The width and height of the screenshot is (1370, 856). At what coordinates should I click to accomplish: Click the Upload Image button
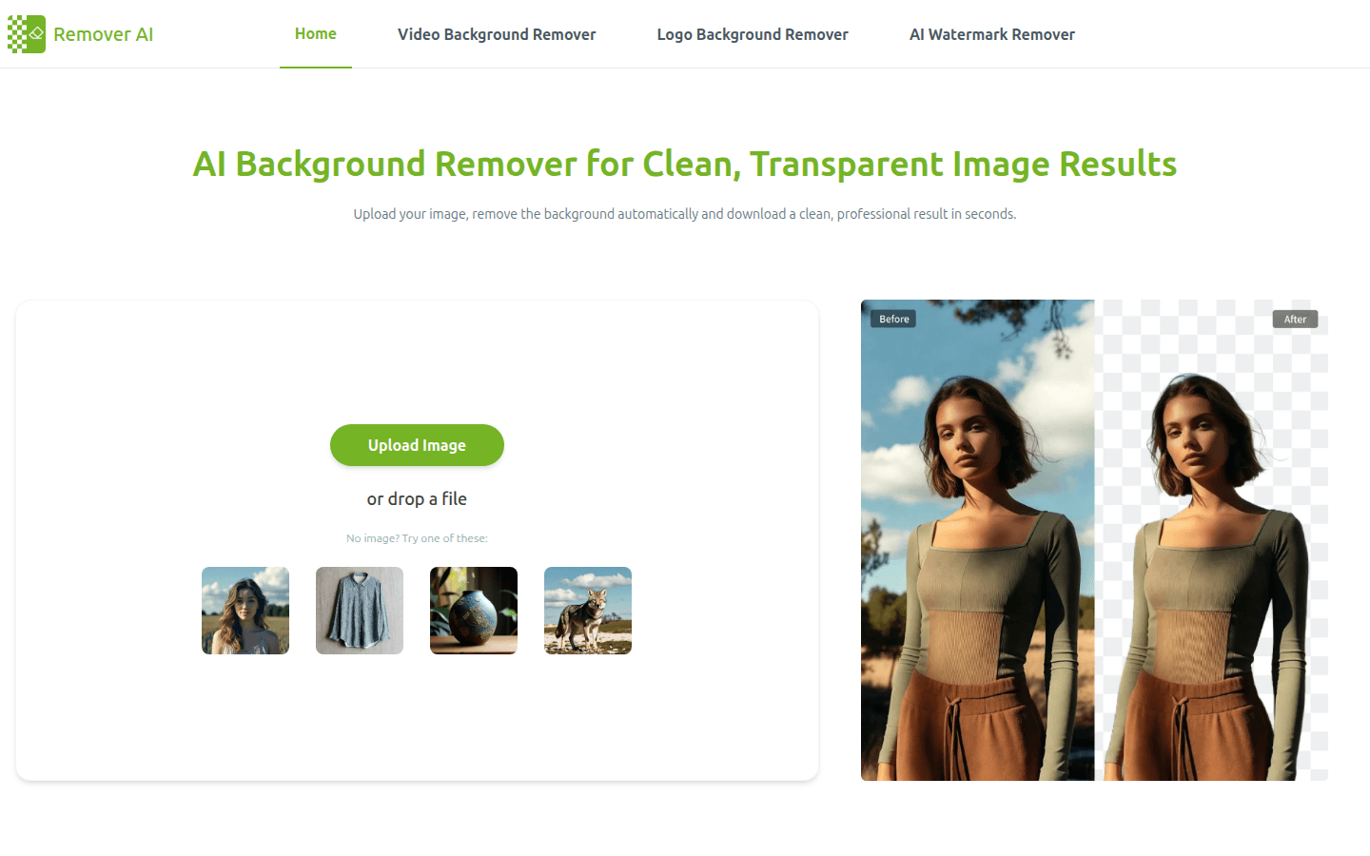click(x=417, y=445)
